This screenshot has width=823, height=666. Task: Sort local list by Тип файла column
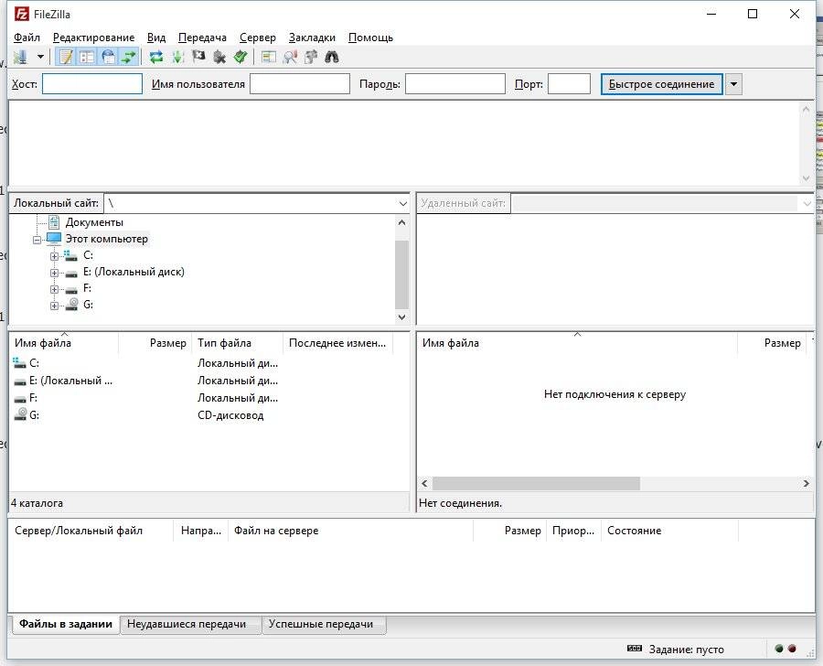[237, 343]
